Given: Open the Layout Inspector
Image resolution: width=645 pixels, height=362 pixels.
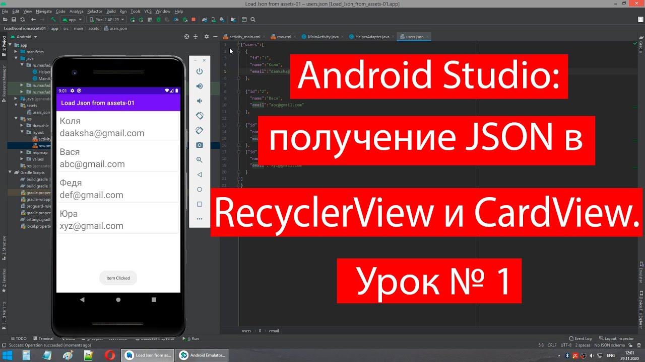Looking at the screenshot, I should 616,338.
